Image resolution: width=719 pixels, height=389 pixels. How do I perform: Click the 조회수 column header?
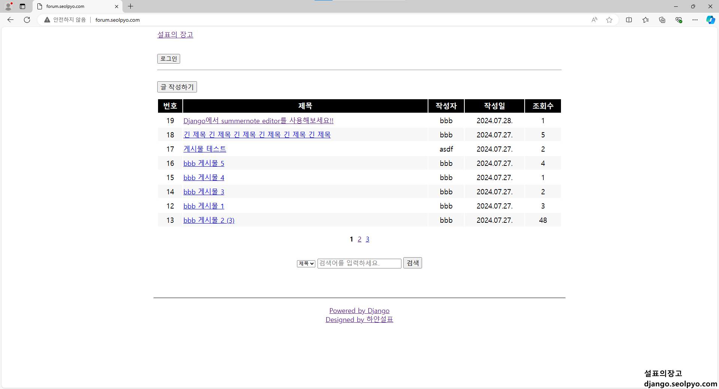click(x=543, y=106)
